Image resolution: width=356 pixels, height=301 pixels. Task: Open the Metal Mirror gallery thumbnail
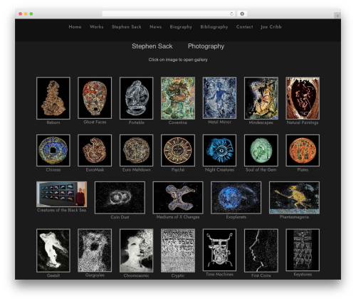pos(219,97)
